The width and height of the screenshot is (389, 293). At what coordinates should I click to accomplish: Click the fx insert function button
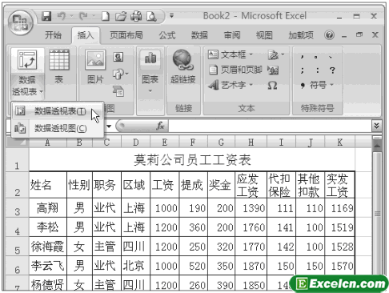pyautogui.click(x=161, y=126)
